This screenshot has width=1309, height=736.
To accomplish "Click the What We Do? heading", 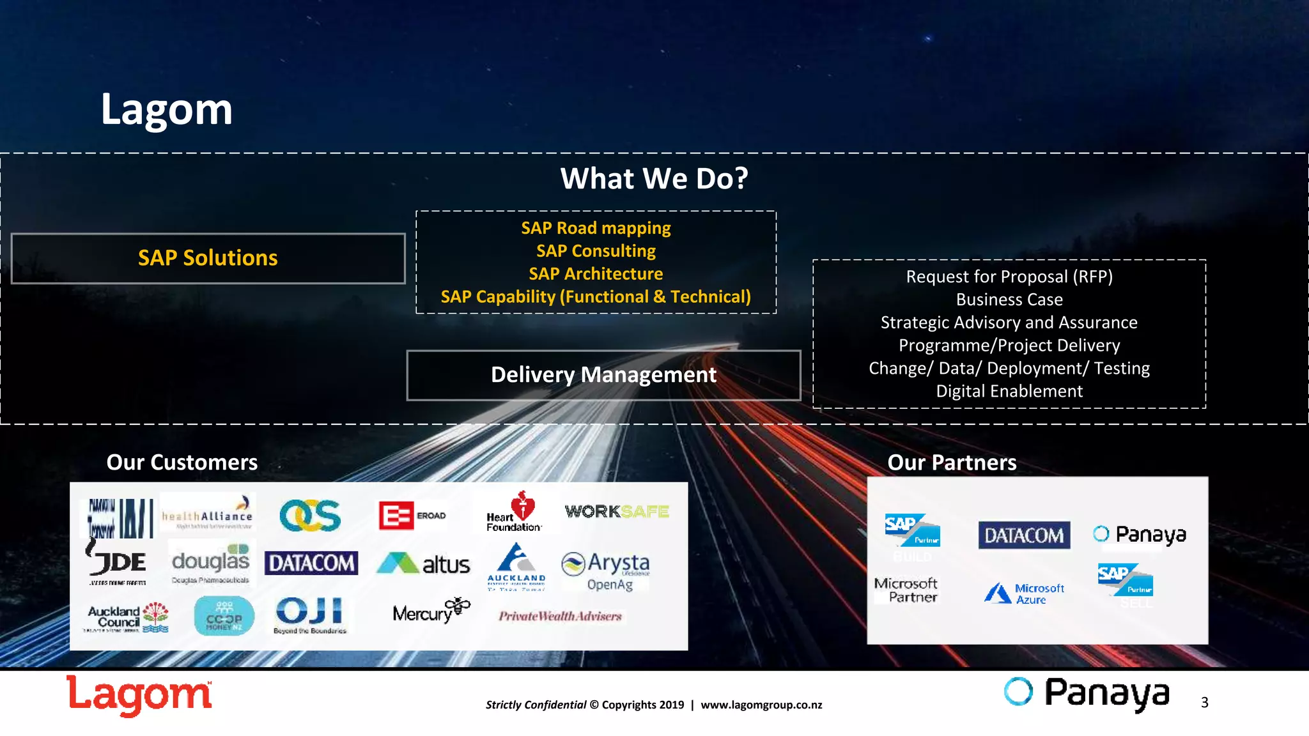I will [x=654, y=178].
